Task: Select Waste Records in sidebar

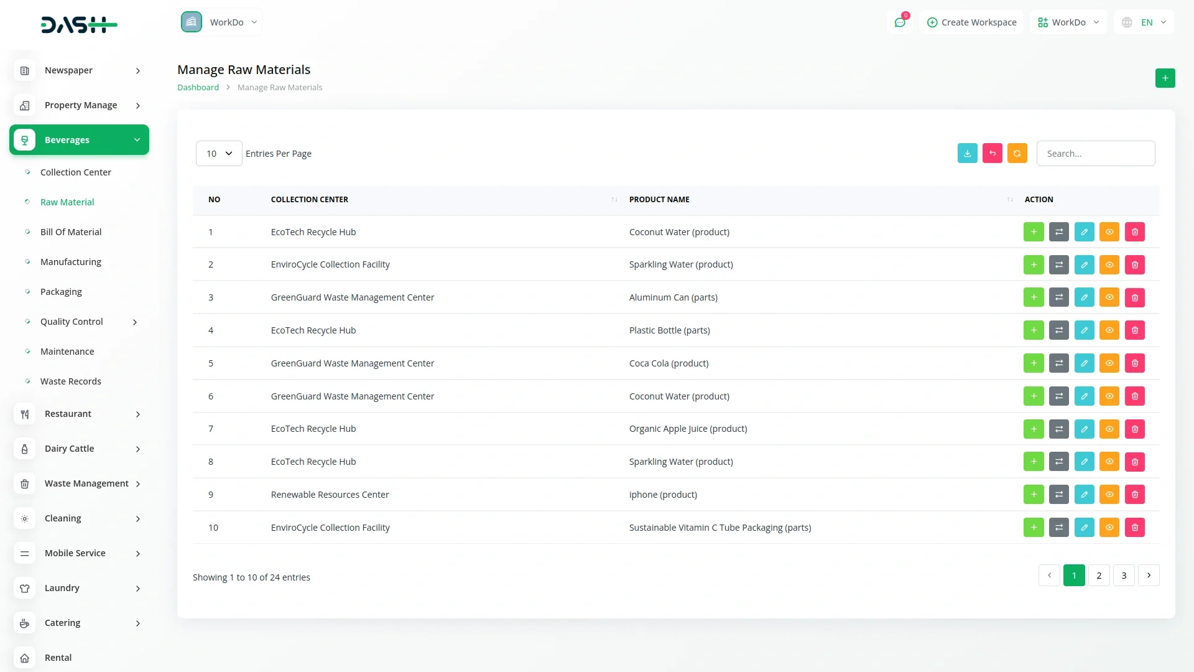Action: point(71,381)
